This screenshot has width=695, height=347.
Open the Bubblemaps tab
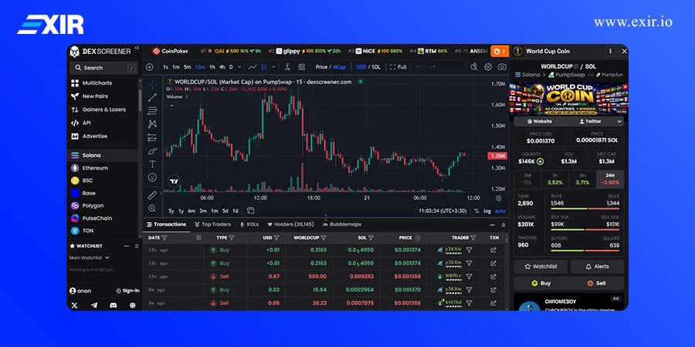pos(342,224)
